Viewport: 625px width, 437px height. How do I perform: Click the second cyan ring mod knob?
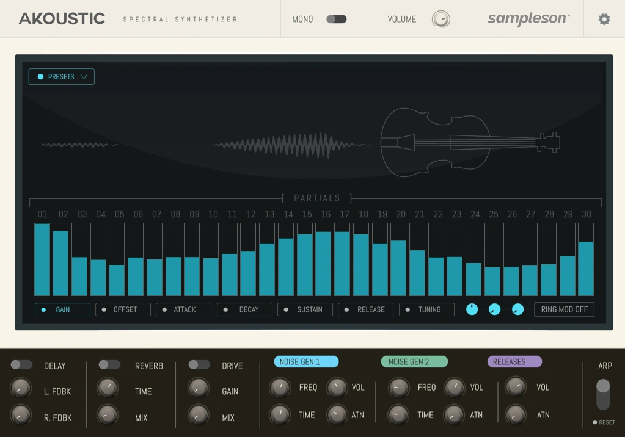[495, 309]
